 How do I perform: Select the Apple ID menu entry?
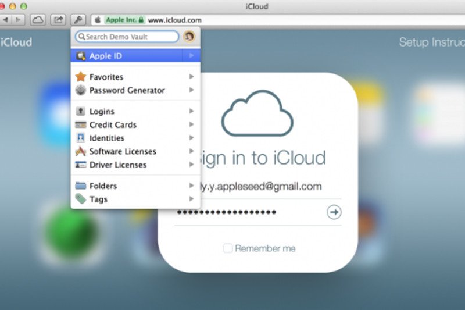135,56
